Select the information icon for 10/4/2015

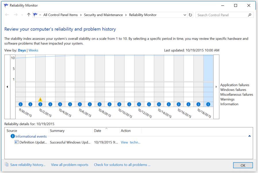click(60, 104)
